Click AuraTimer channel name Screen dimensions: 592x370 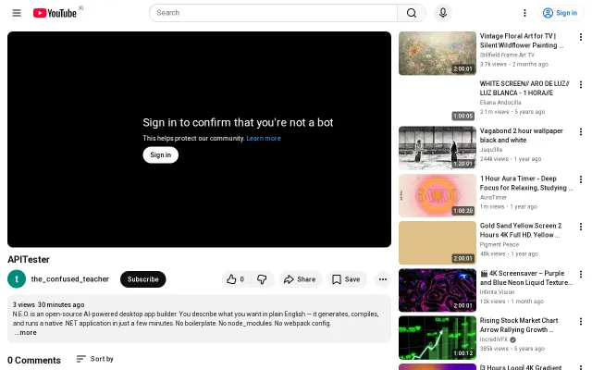493,197
